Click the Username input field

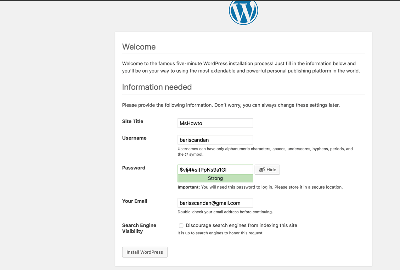pyautogui.click(x=215, y=140)
